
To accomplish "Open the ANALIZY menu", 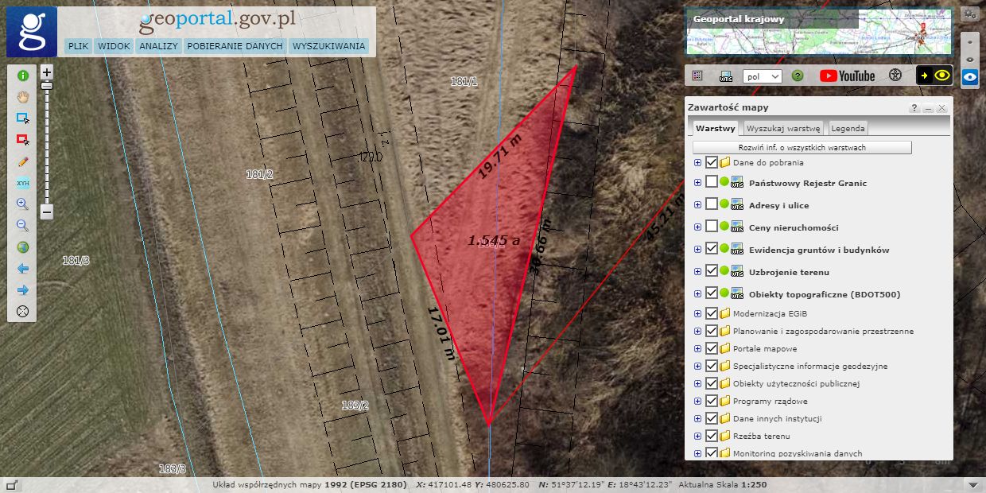I will [x=158, y=46].
